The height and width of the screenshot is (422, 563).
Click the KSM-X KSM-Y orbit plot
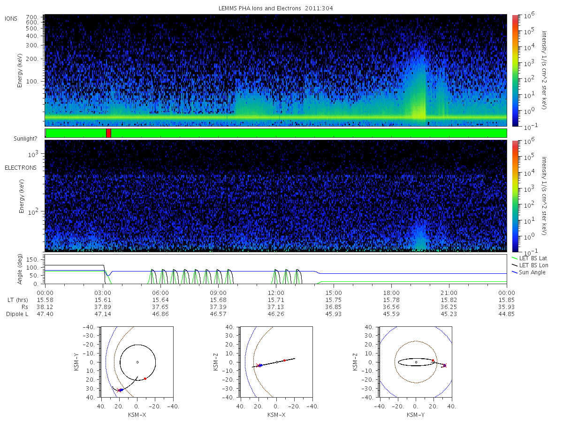[x=137, y=362]
